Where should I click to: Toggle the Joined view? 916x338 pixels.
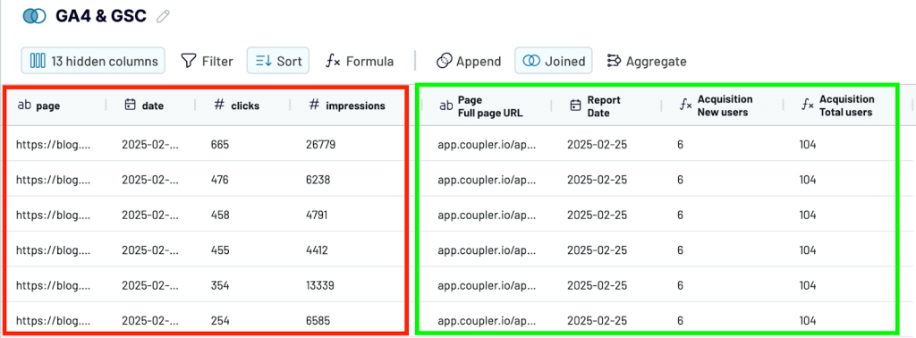[x=553, y=61]
